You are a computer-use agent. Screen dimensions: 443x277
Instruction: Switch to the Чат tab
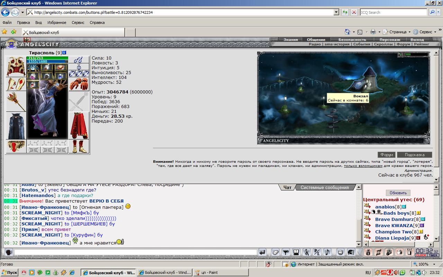click(x=287, y=187)
